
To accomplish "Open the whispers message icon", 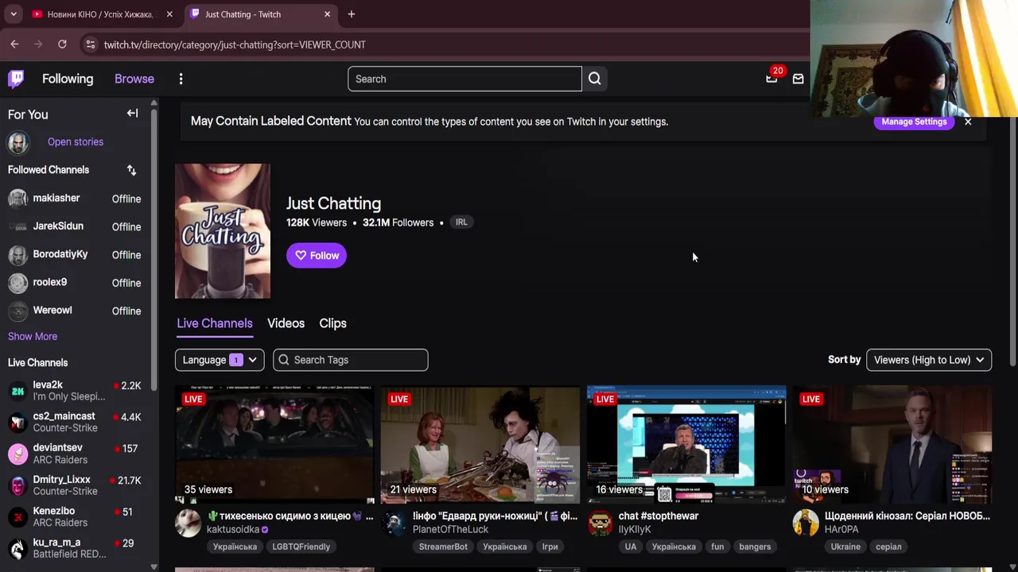I will click(798, 79).
